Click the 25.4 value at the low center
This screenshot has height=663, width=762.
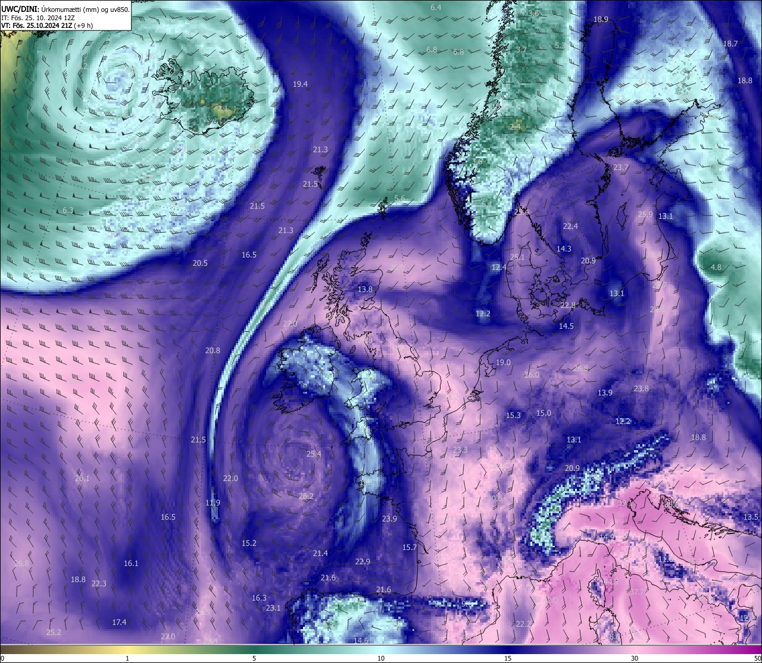(x=314, y=454)
